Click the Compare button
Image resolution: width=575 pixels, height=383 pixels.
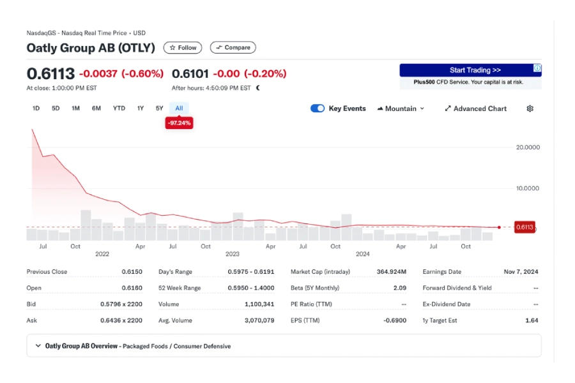[x=233, y=48]
